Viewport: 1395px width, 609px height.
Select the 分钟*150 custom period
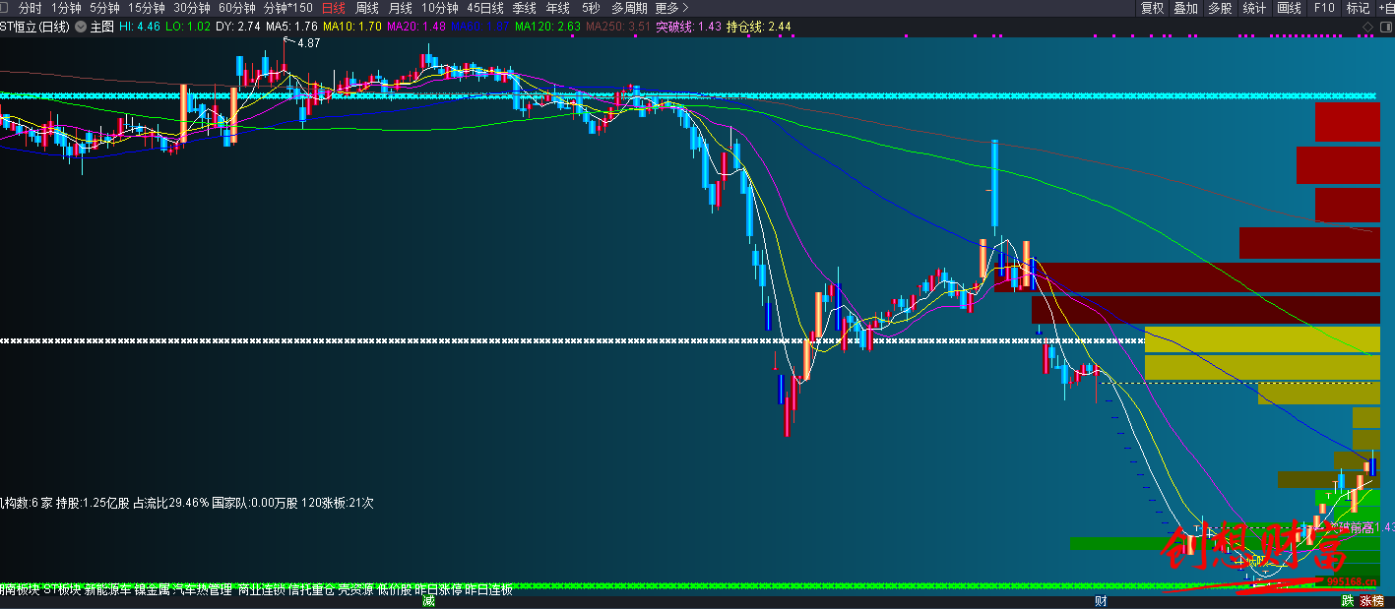click(288, 8)
